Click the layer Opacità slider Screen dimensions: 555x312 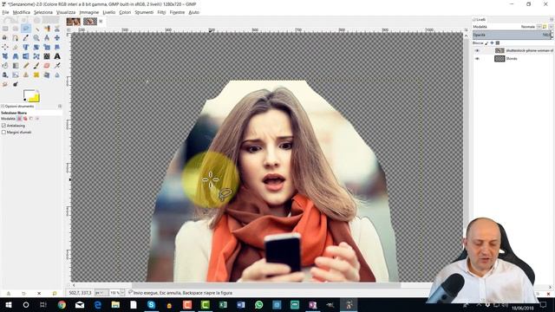click(513, 35)
